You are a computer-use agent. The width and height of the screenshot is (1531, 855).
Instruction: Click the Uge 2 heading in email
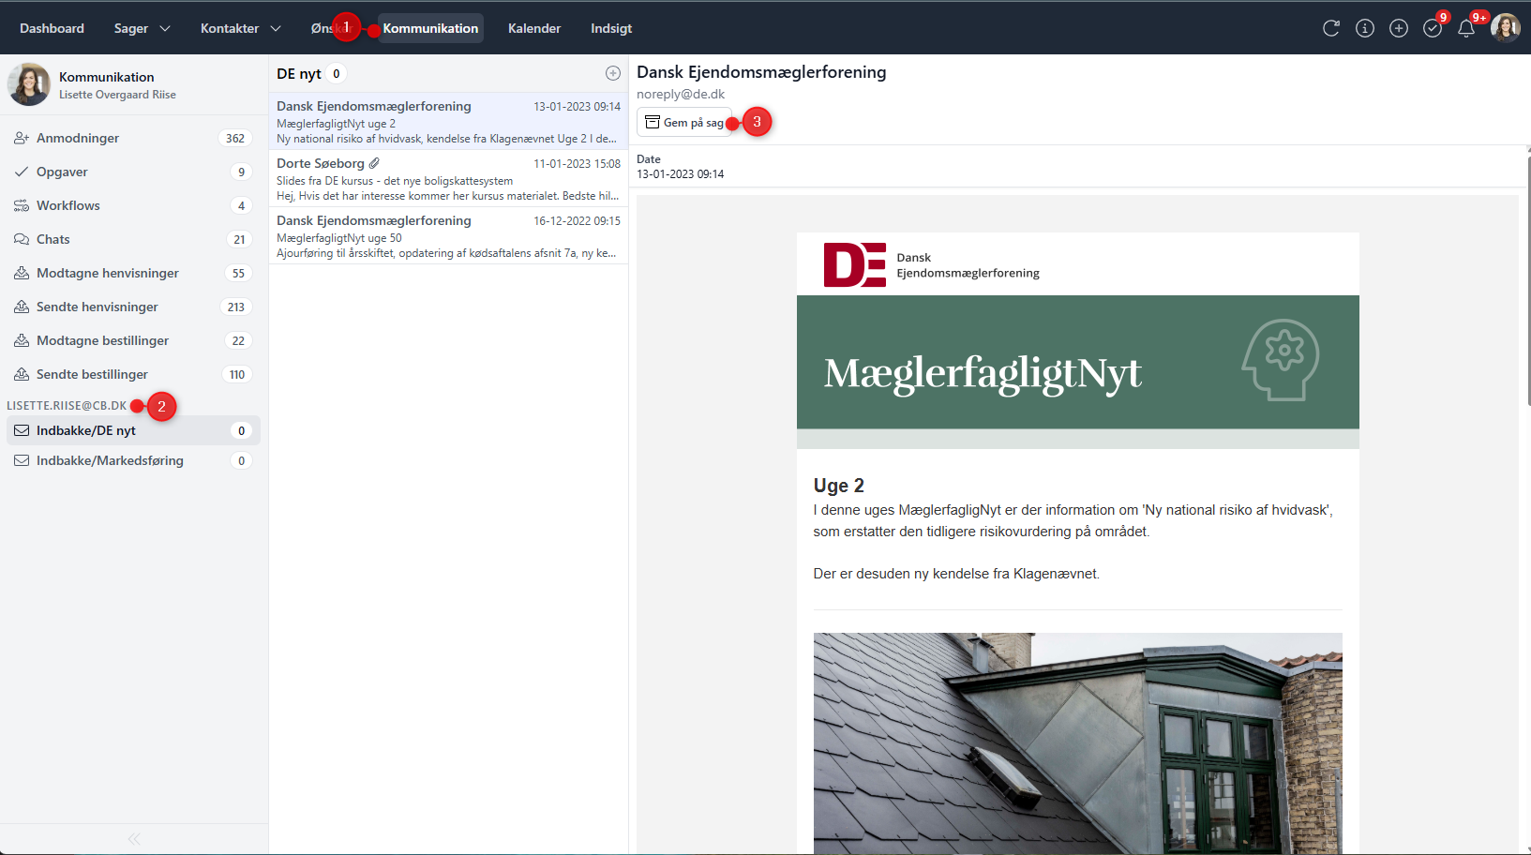point(839,486)
